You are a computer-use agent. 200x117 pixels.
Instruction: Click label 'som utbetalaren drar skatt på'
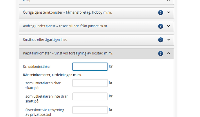click(x=43, y=85)
